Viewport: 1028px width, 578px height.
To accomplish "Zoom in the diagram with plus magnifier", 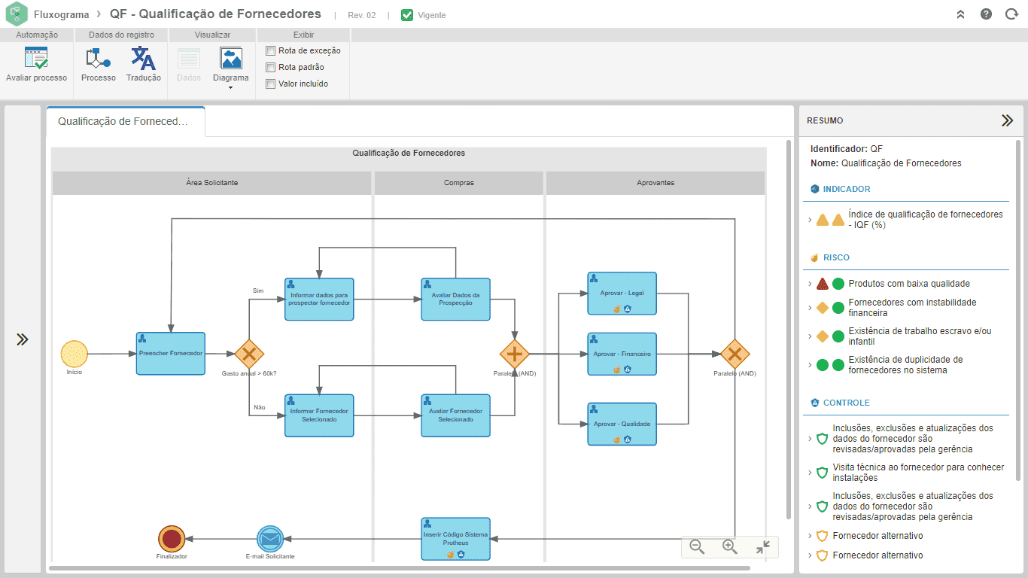I will pos(729,547).
